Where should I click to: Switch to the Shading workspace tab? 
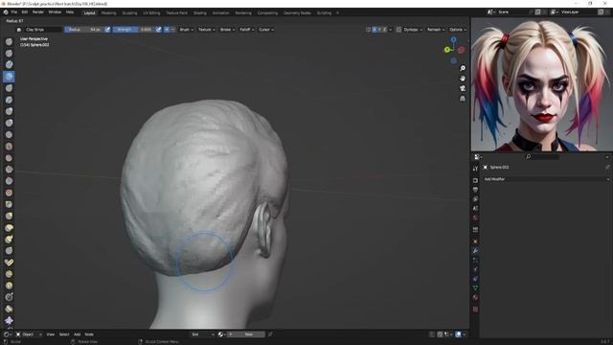[x=200, y=12]
